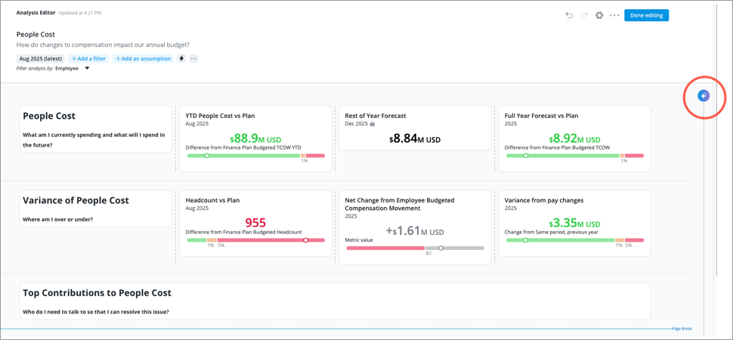733x340 pixels.
Task: Click the blue sparkle AI assistant button
Action: [x=704, y=95]
